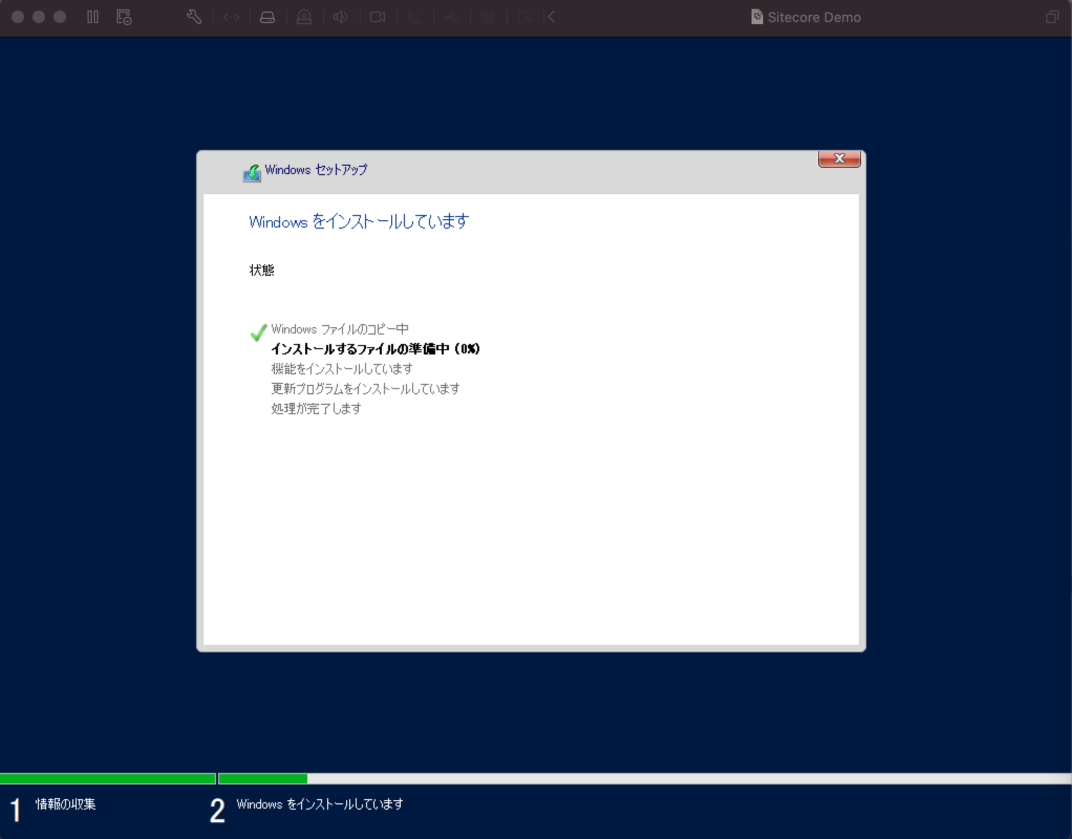Click the hard disk icon
The image size is (1072, 839).
pos(267,17)
